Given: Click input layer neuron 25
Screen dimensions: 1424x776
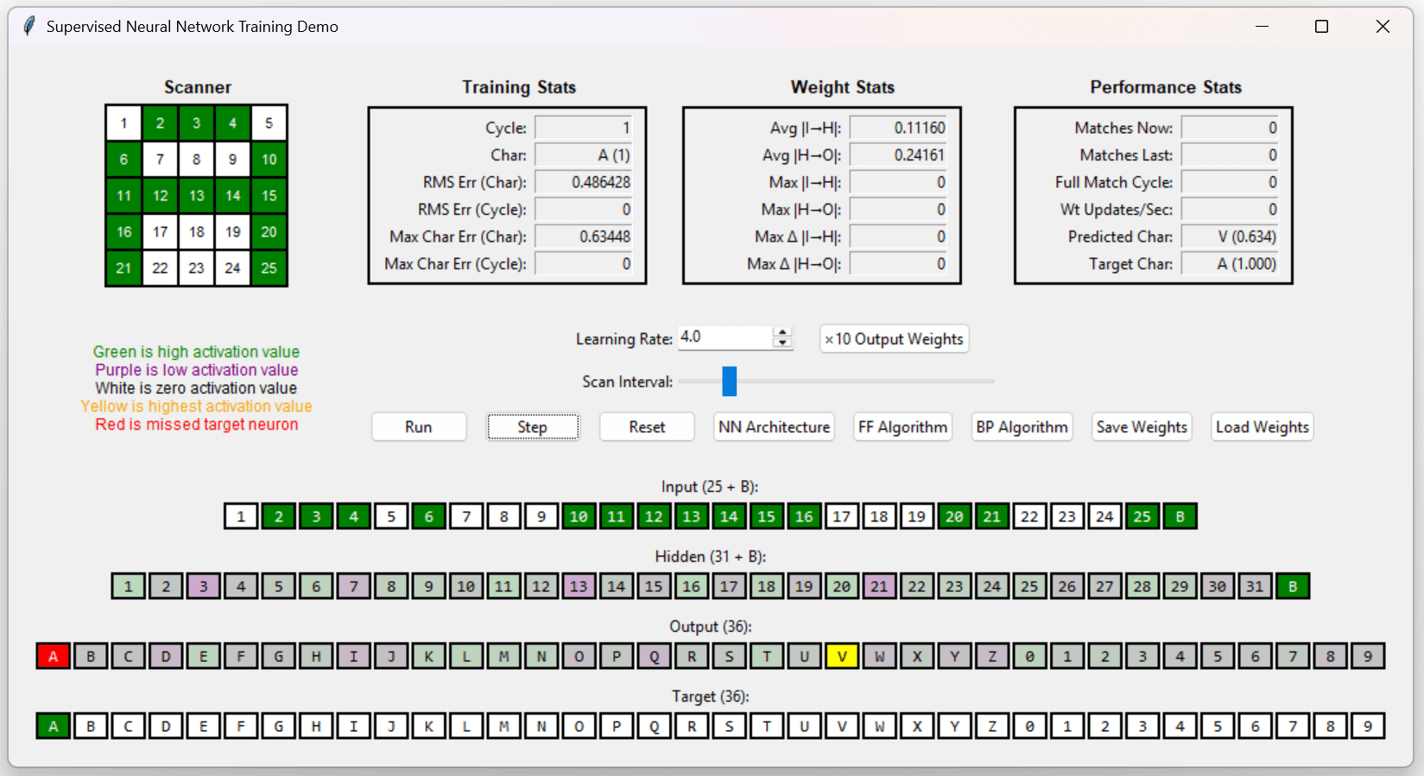Looking at the screenshot, I should [1142, 517].
